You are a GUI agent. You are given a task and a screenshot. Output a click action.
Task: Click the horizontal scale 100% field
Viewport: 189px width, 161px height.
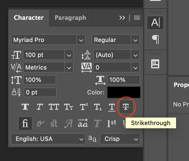(124, 80)
